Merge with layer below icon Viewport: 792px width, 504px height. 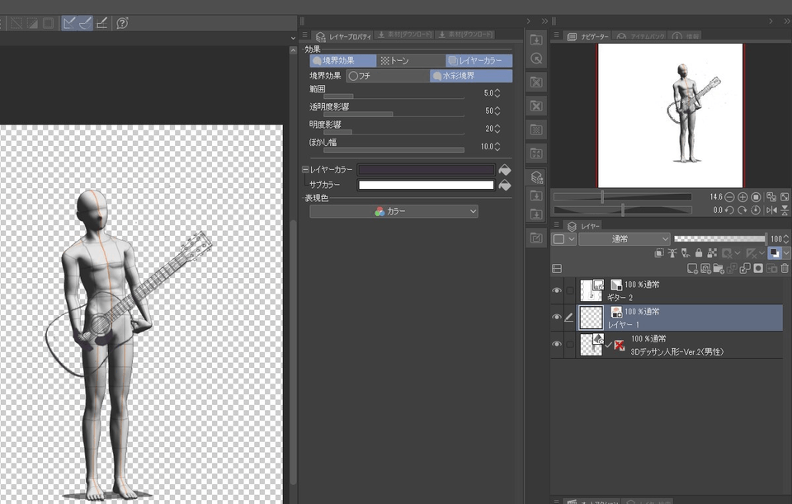pyautogui.click(x=745, y=269)
